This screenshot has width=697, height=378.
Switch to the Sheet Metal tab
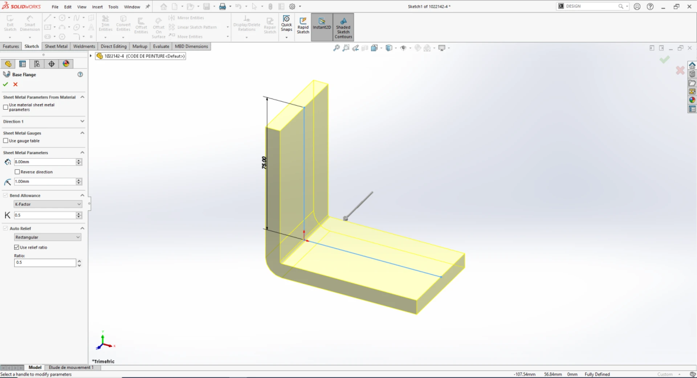click(56, 46)
